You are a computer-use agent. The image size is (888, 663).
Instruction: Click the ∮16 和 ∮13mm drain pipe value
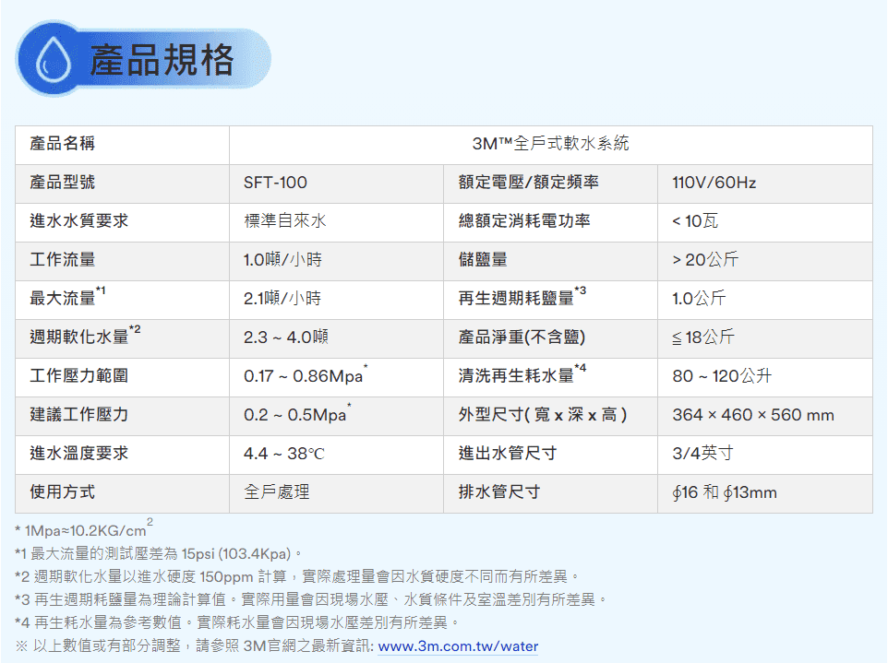[724, 492]
